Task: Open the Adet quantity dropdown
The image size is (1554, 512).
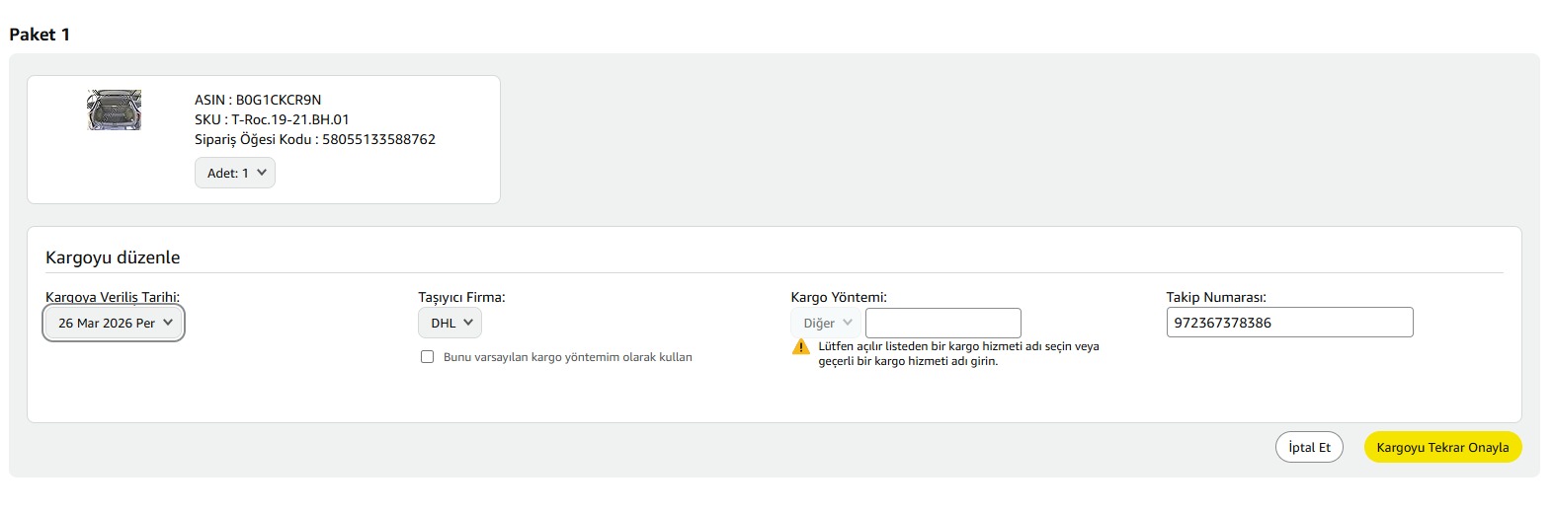Action: click(235, 173)
